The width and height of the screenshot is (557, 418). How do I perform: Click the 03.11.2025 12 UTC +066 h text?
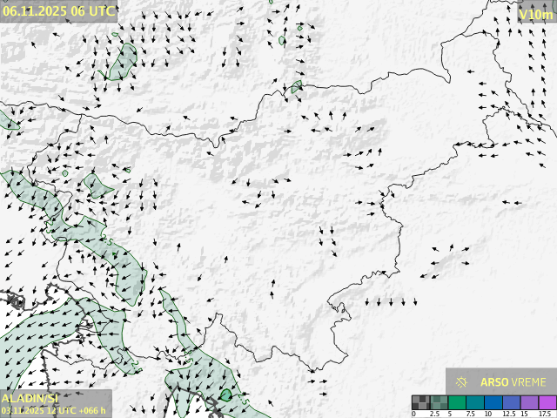[54, 410]
